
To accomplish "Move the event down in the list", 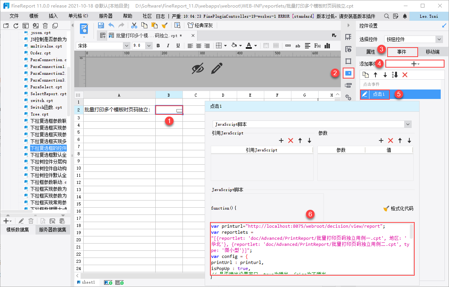I will (385, 75).
